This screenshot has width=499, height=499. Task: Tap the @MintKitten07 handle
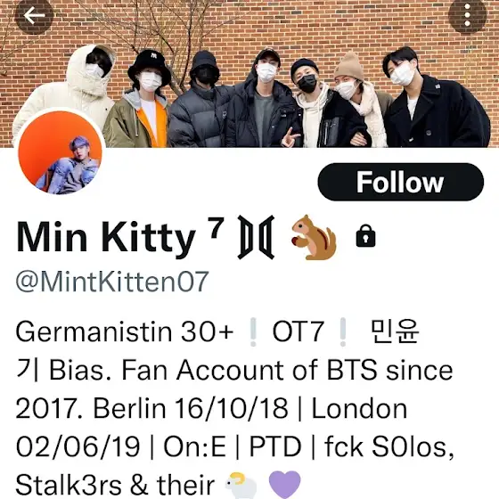point(112,282)
